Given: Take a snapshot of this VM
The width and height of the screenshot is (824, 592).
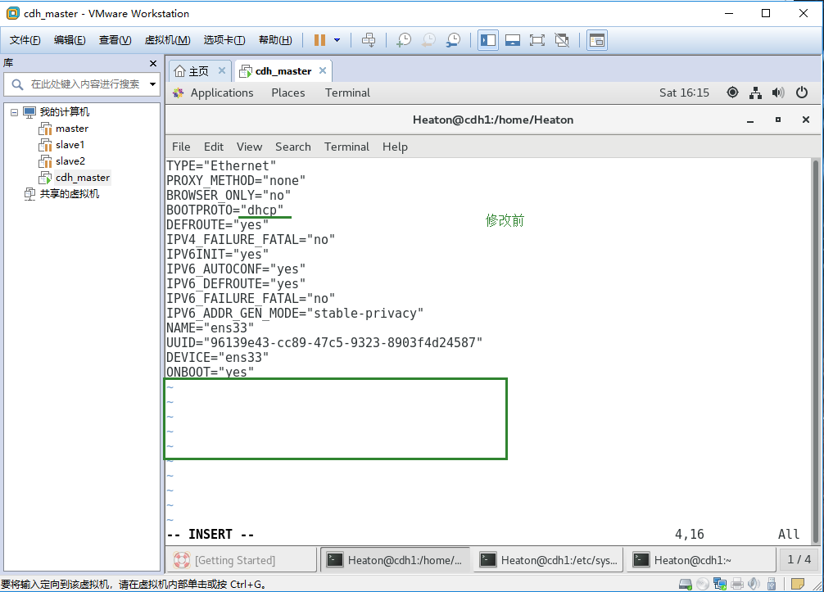Looking at the screenshot, I should click(404, 40).
